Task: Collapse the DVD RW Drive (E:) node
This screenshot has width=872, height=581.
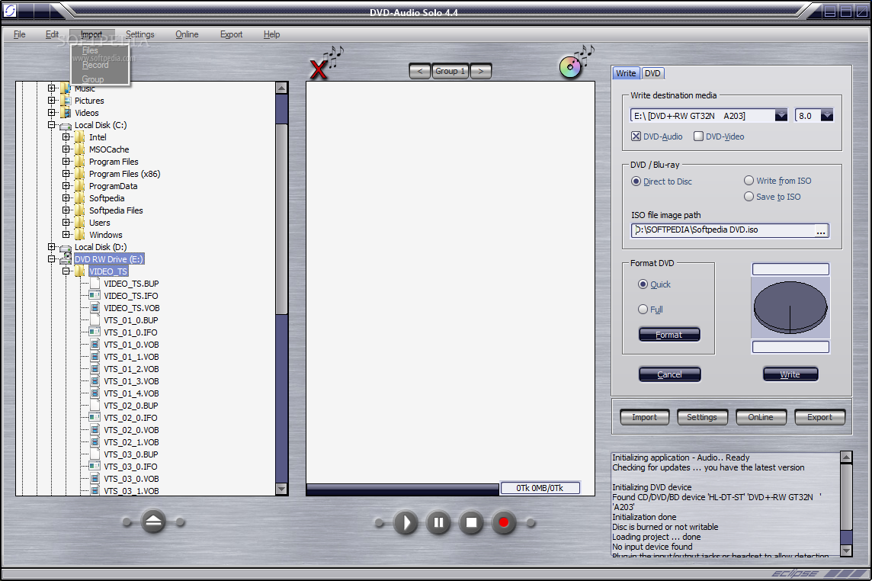Action: click(x=51, y=259)
